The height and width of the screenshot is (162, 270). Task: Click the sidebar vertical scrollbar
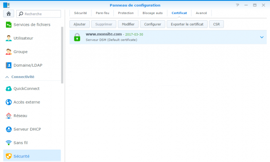pyautogui.click(x=62, y=55)
